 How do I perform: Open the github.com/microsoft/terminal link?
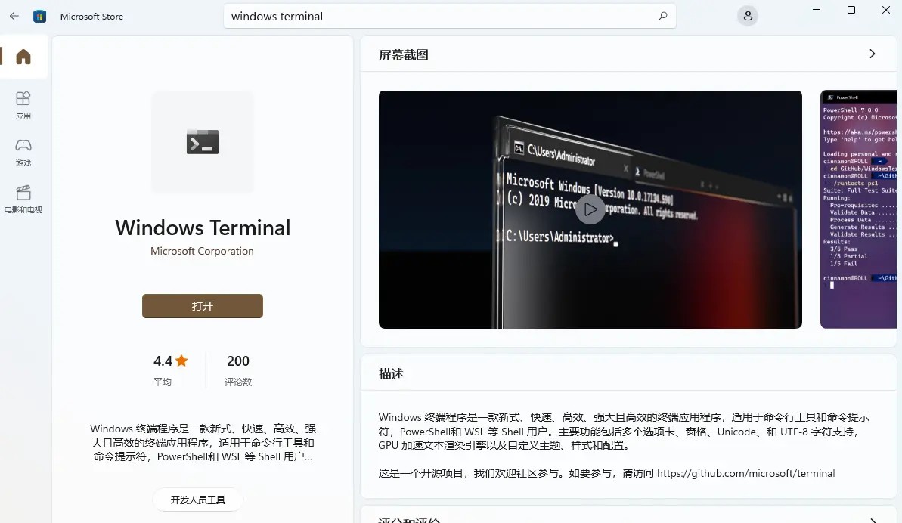pos(746,473)
